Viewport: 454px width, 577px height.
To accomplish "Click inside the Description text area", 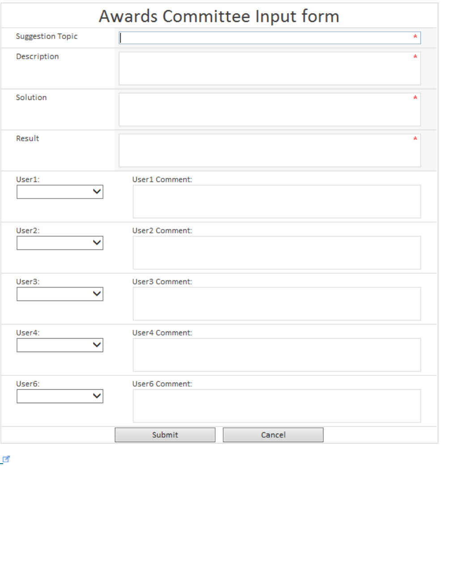I will click(x=270, y=69).
